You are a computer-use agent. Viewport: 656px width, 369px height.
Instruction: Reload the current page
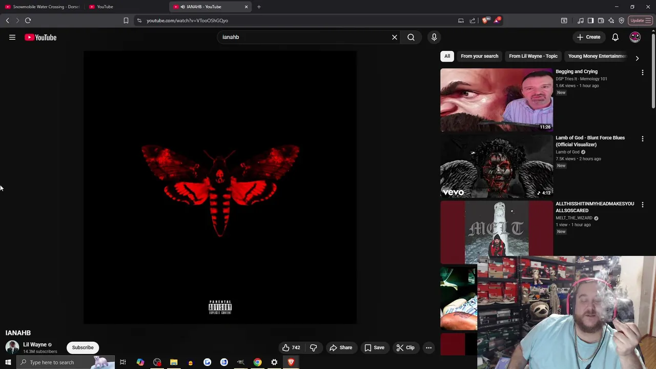point(28,20)
